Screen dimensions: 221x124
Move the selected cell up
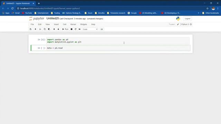pyautogui.click(x=54, y=29)
